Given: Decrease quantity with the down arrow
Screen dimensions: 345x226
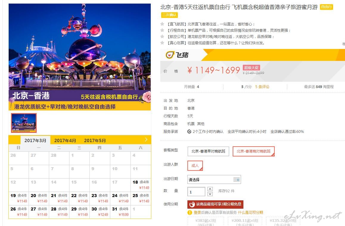Looking at the screenshot, I should (x=210, y=194).
